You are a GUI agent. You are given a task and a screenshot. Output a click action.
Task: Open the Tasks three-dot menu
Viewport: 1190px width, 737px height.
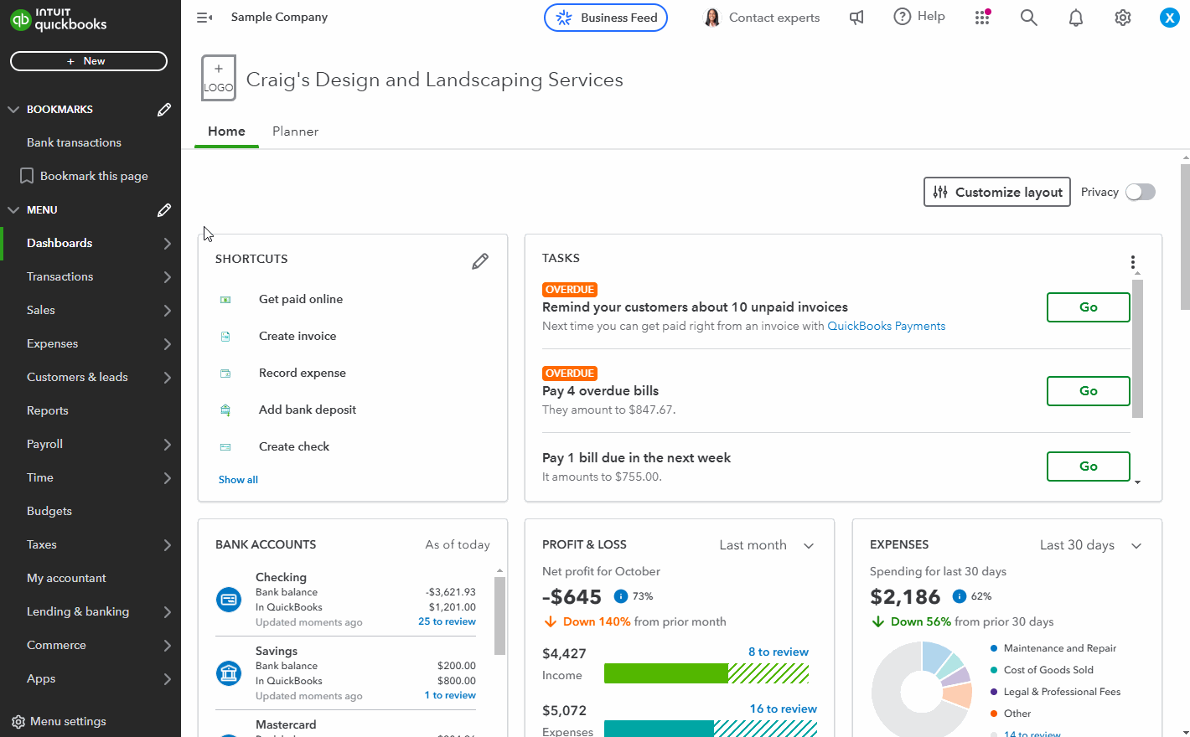tap(1133, 262)
